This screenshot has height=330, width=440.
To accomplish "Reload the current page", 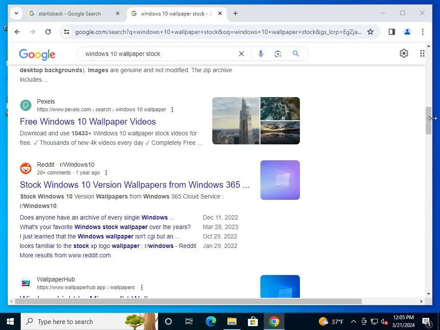I will [48, 32].
